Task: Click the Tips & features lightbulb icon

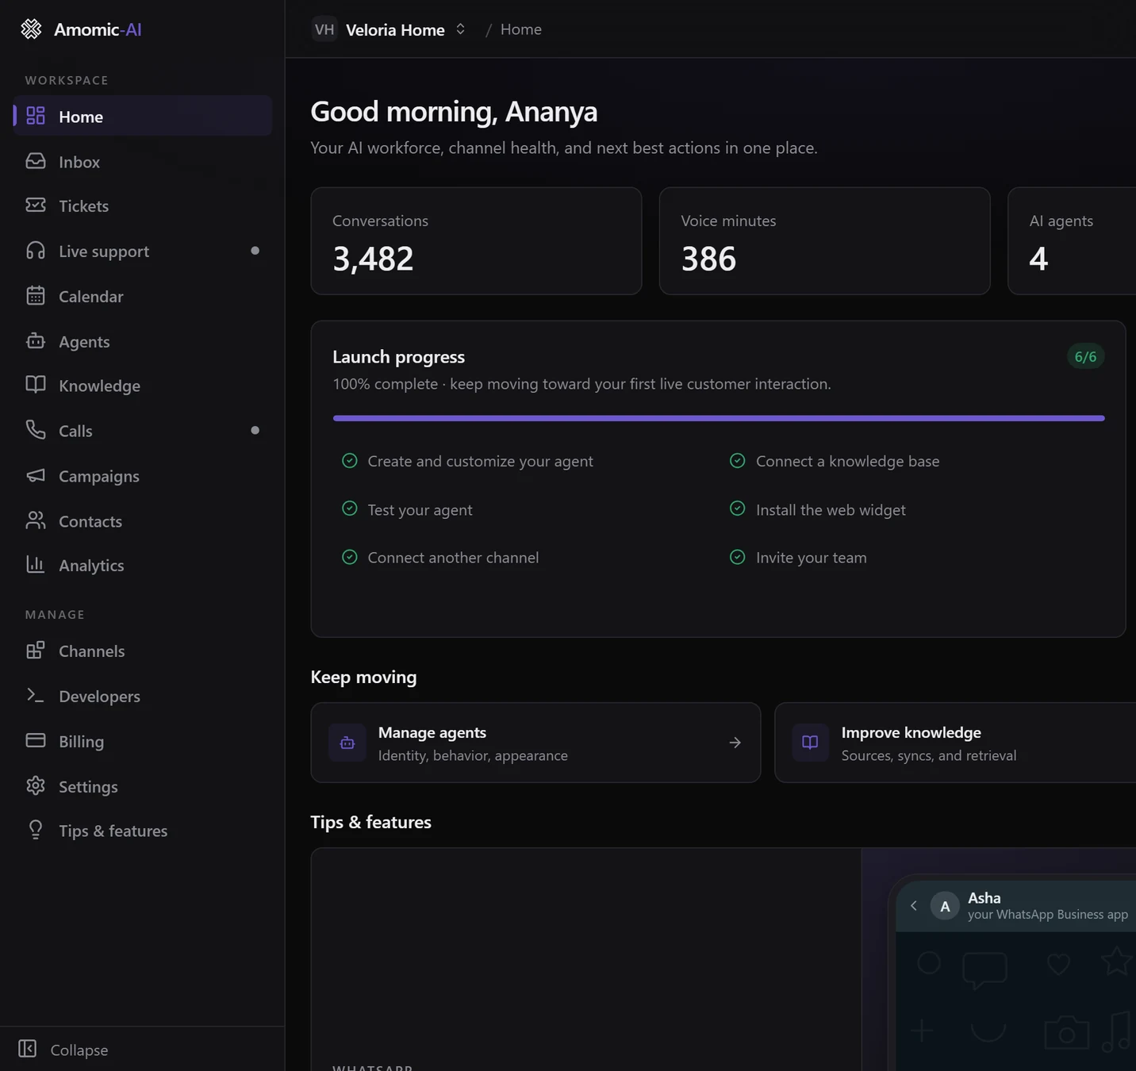Action: tap(36, 831)
